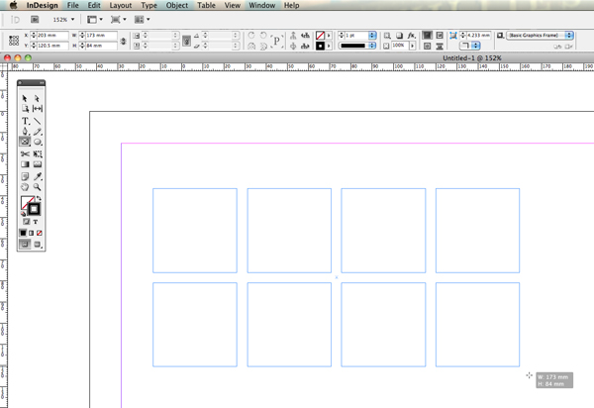Toggle Formatting affects text button
The width and height of the screenshot is (594, 408).
tap(36, 222)
